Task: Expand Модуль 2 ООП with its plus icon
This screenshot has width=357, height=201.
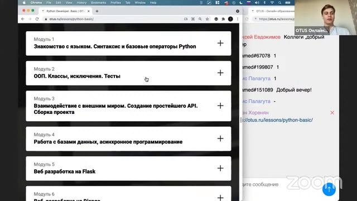Action: click(220, 73)
